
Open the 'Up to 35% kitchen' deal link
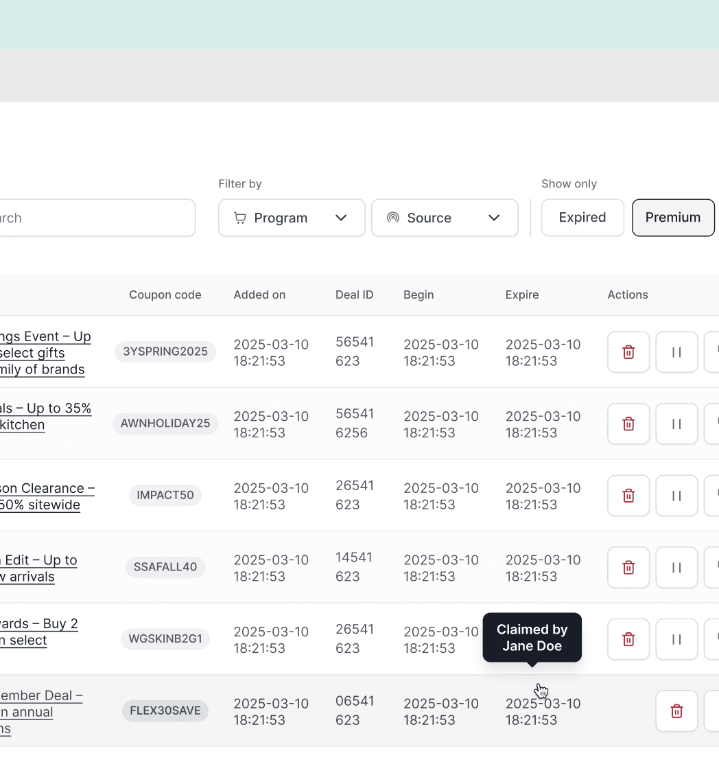[45, 417]
